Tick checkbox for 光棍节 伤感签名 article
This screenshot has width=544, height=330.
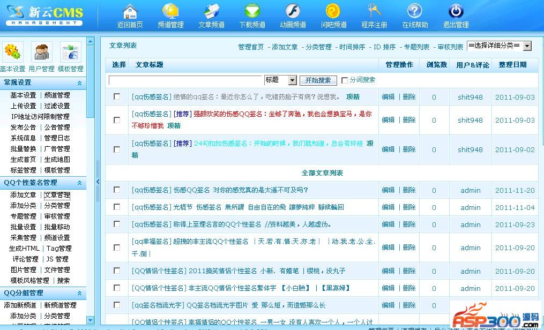[x=117, y=207]
